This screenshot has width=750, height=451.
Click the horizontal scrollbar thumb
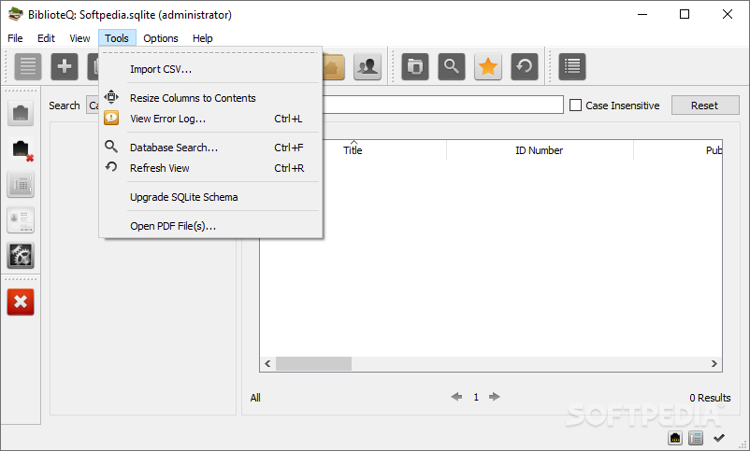(x=313, y=363)
